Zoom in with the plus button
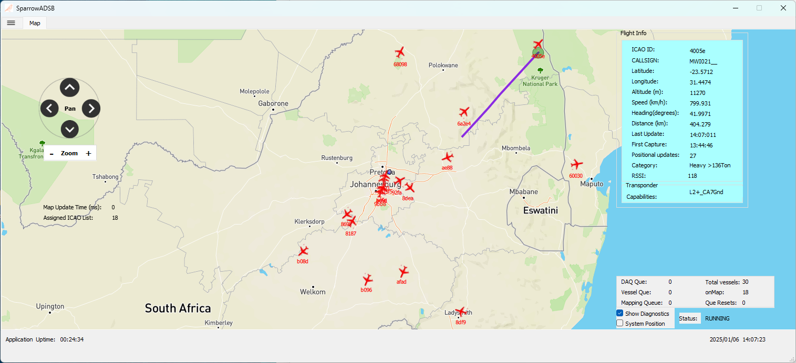Screen dimensions: 796x363 tap(88, 154)
